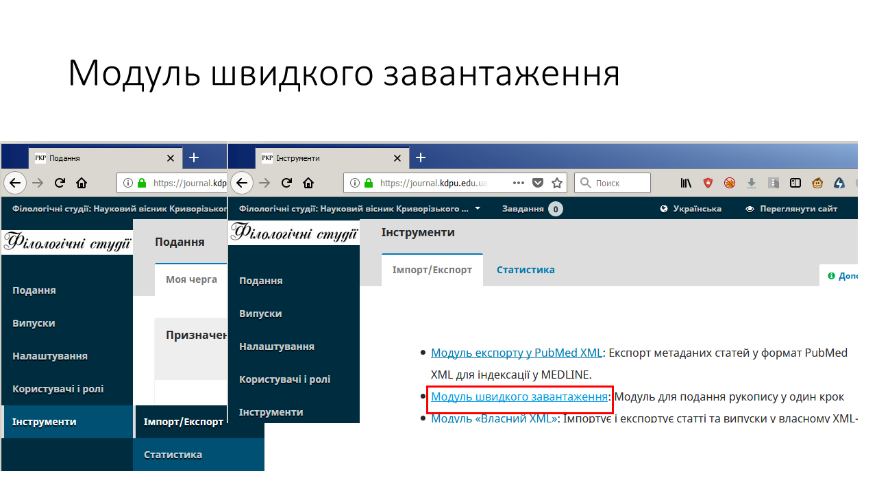This screenshot has width=877, height=493.
Task: Save page with the Pocket icon
Action: coord(539,183)
